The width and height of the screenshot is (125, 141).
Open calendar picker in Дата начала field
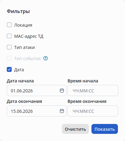tap(62, 90)
